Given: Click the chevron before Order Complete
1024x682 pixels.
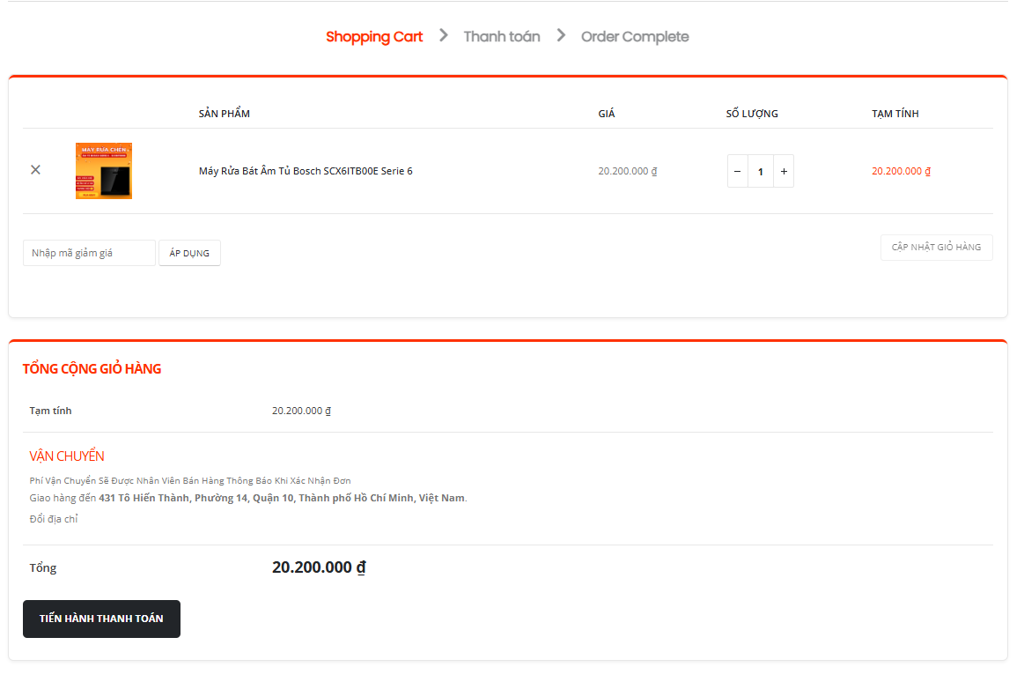Looking at the screenshot, I should coord(561,35).
